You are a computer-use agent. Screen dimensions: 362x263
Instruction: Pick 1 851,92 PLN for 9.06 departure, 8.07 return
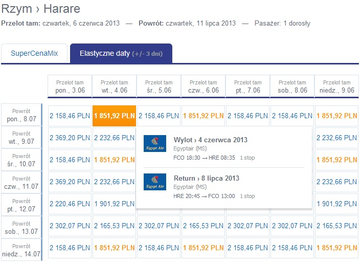point(336,116)
